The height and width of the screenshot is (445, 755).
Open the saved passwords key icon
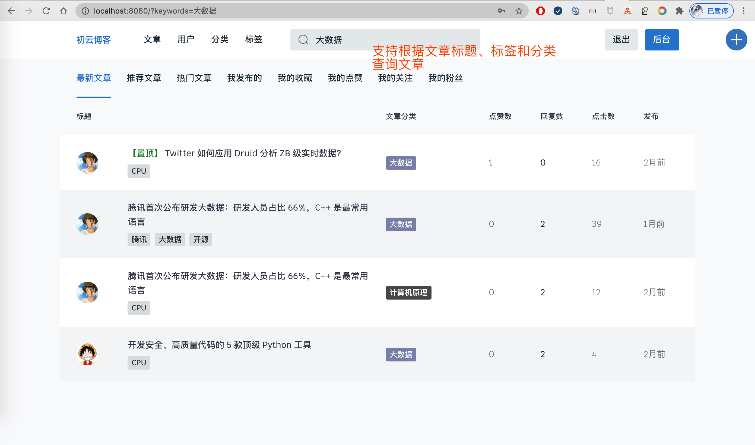501,11
